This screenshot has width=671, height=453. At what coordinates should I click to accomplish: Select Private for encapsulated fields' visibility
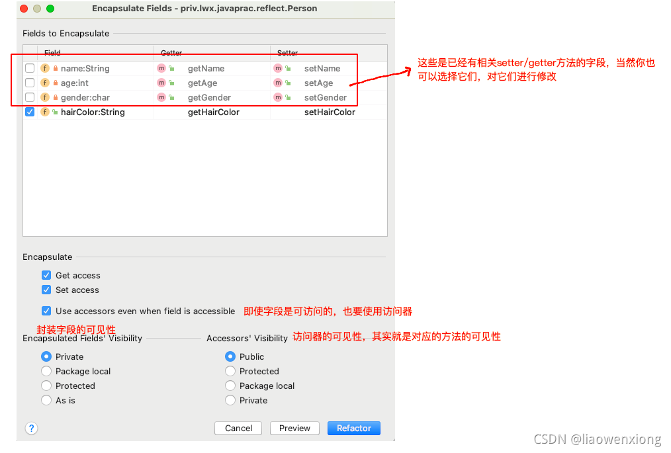click(x=46, y=356)
